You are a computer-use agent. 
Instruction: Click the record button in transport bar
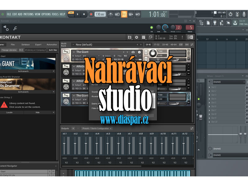(91, 14)
